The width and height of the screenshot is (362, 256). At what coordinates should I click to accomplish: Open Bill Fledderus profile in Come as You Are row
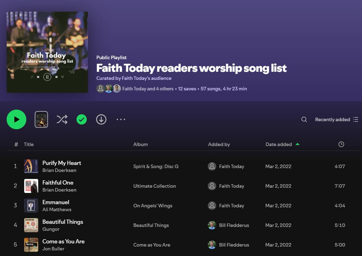(234, 245)
